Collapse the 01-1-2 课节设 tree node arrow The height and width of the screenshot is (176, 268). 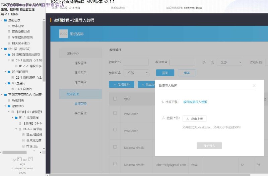pyautogui.click(x=16, y=129)
